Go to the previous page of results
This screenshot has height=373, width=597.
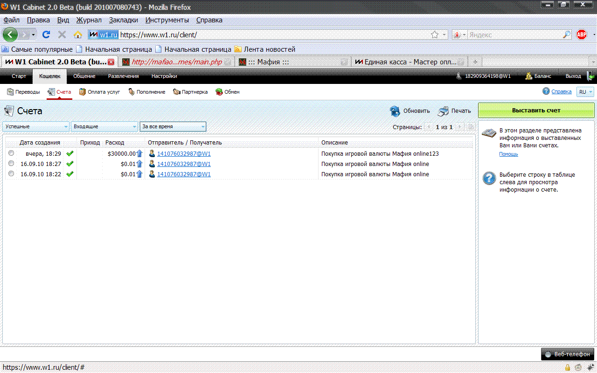click(x=429, y=127)
